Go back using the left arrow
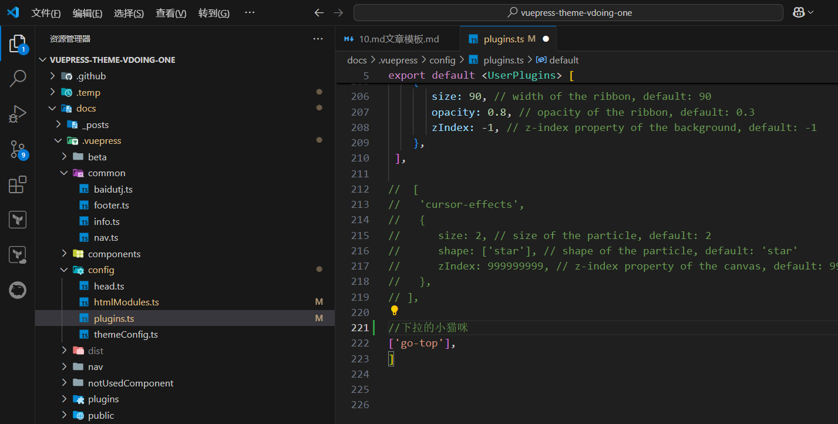838x424 pixels. coord(319,12)
